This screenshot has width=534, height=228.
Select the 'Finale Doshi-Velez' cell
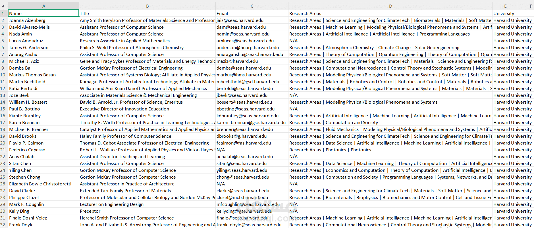43,218
